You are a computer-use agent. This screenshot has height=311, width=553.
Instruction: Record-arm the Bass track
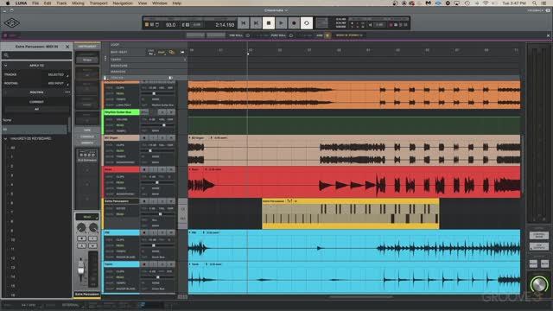pyautogui.click(x=144, y=169)
